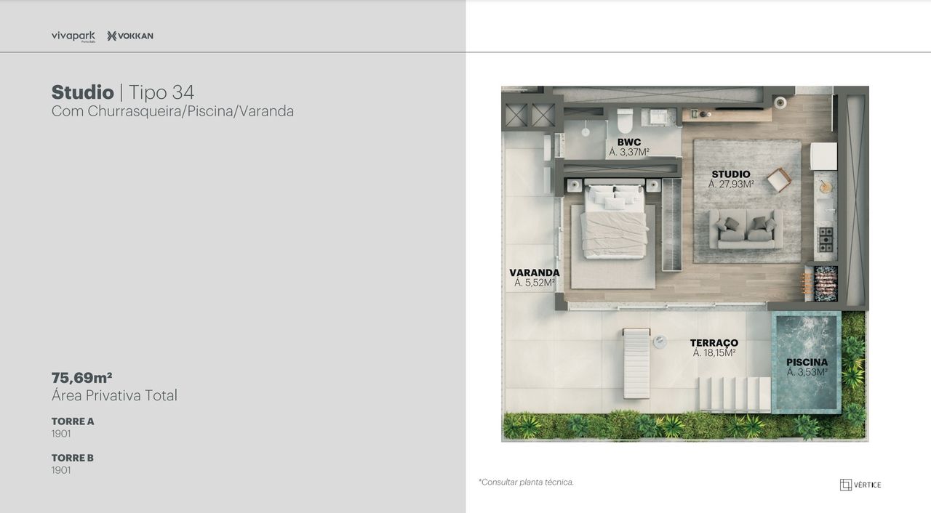This screenshot has height=513, width=931.
Task: Click the BWC area label
Action: (629, 148)
